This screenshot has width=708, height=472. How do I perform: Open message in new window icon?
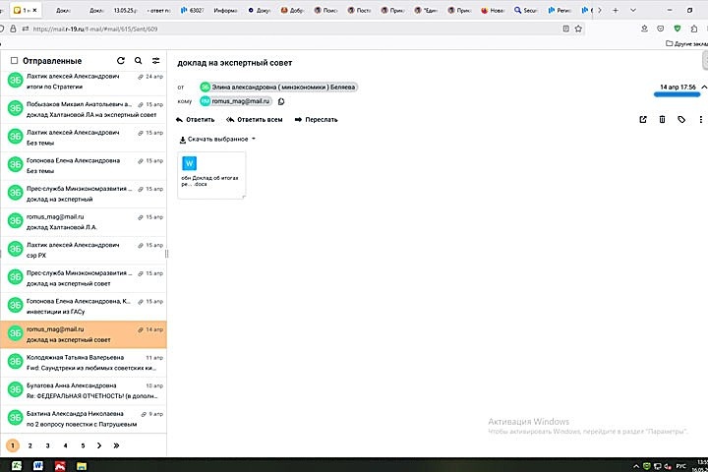point(643,119)
